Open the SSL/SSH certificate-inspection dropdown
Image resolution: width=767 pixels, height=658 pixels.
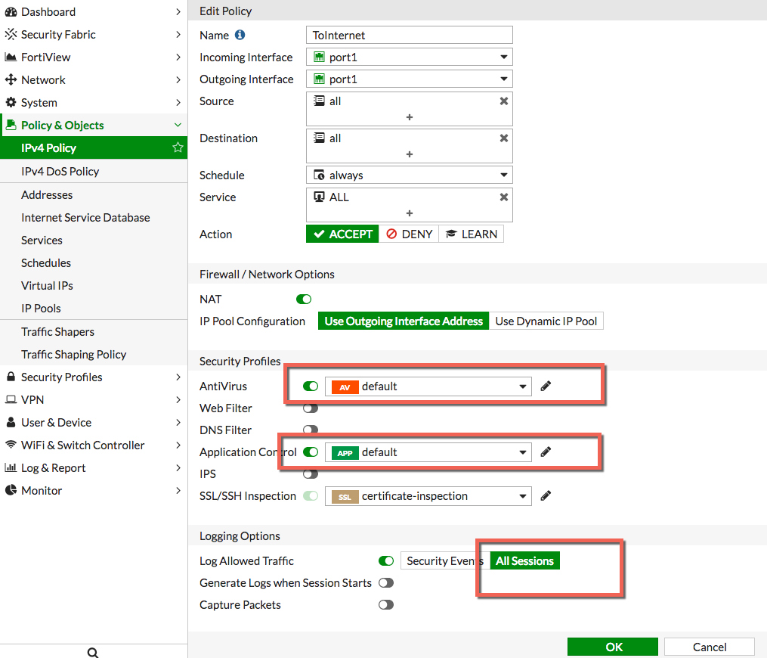coord(428,496)
